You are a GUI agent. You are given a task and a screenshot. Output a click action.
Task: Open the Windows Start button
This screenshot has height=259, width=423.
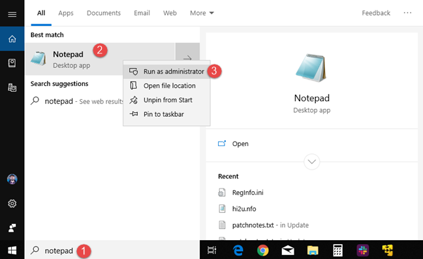(12, 251)
